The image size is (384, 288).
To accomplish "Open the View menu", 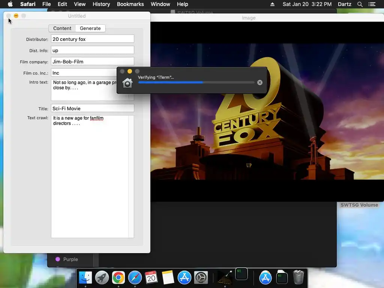I will [79, 4].
